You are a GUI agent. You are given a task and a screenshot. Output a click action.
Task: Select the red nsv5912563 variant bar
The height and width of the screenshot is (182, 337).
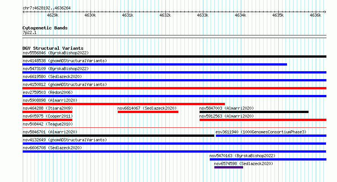pyautogui.click(x=263, y=120)
